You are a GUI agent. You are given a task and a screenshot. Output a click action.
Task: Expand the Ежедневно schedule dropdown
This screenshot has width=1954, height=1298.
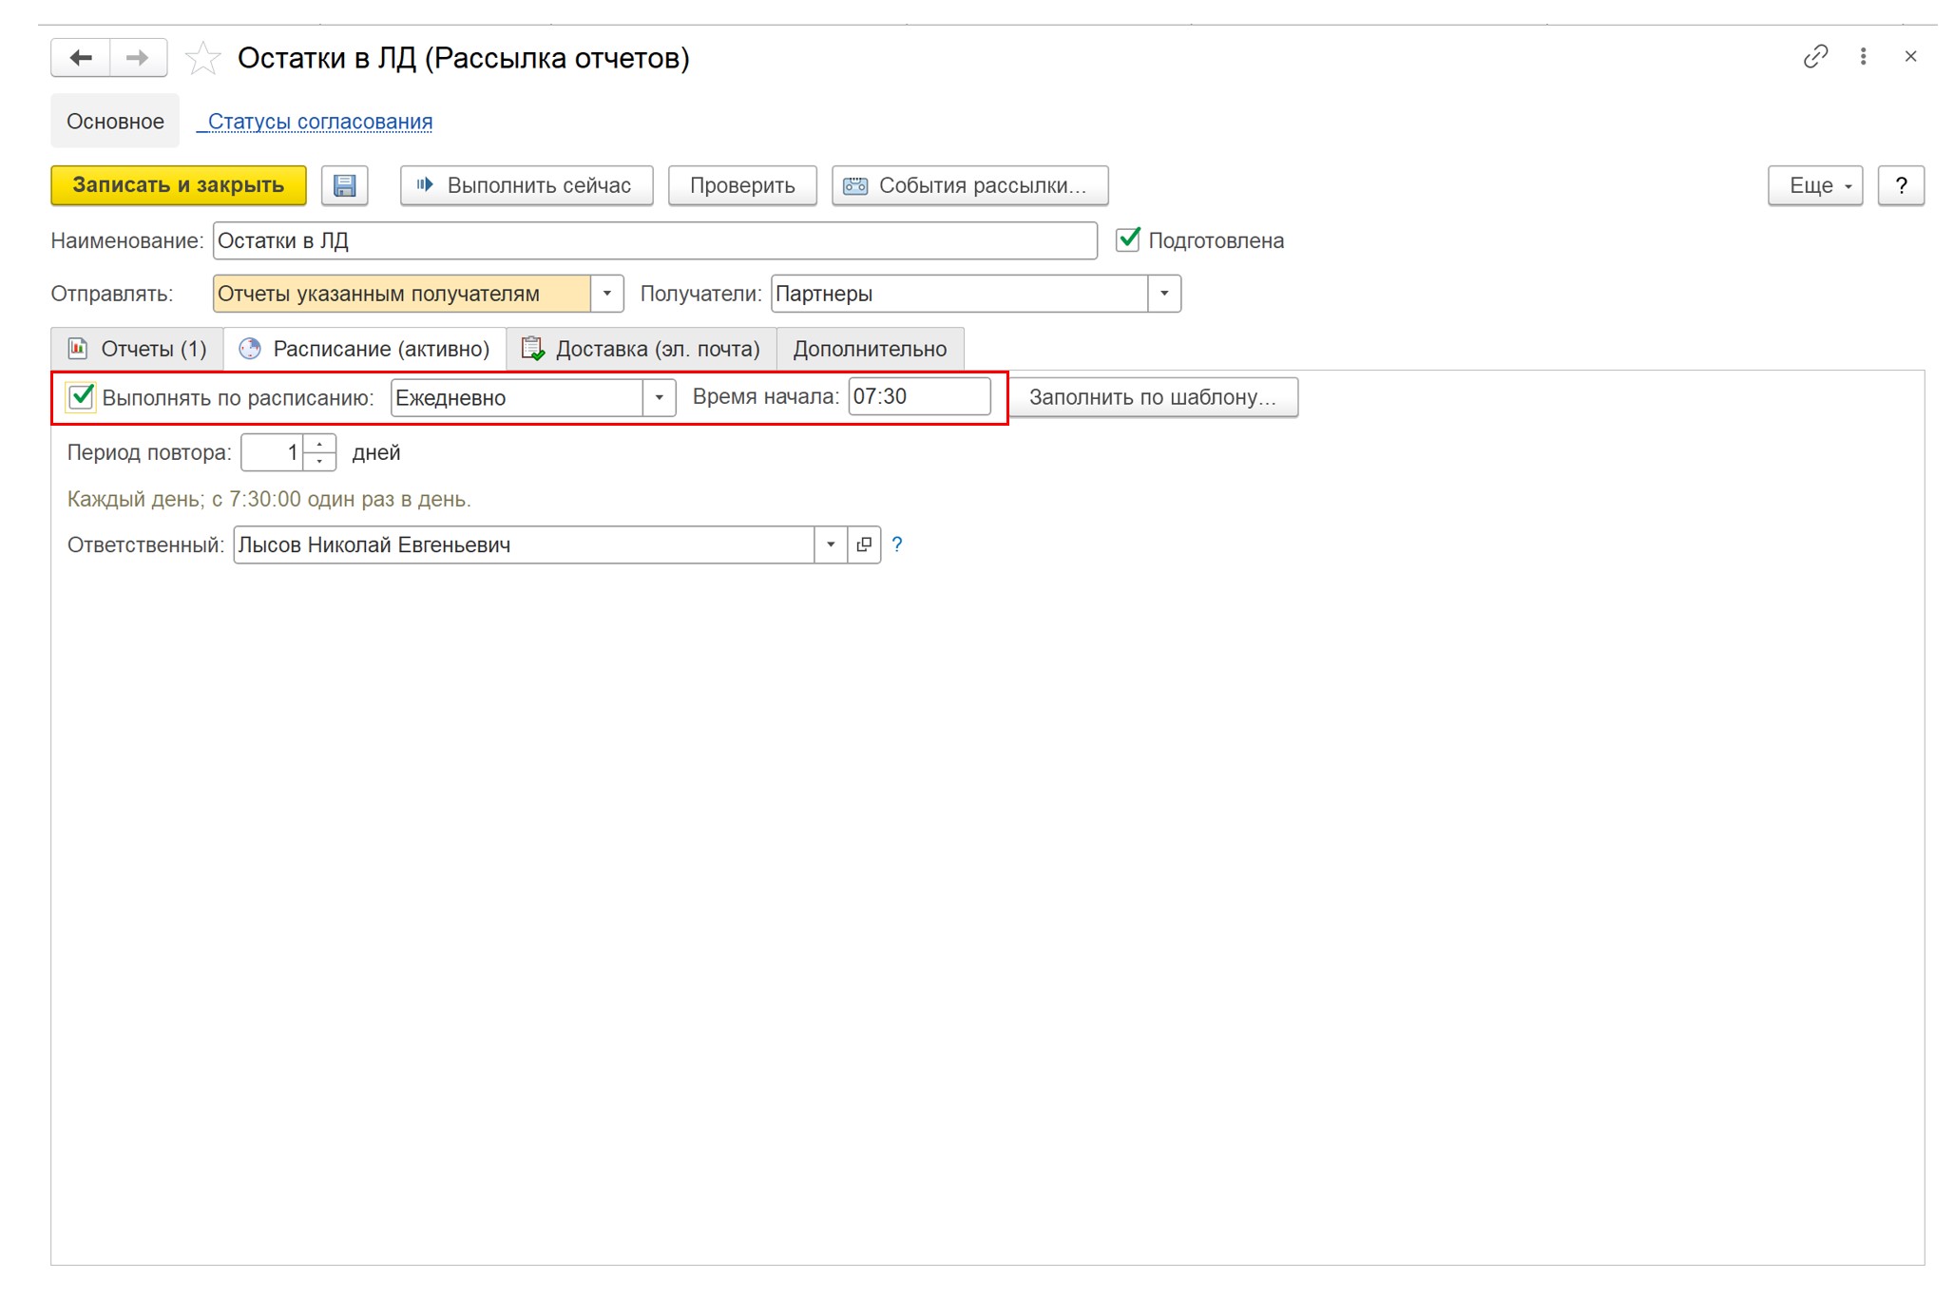(x=659, y=397)
